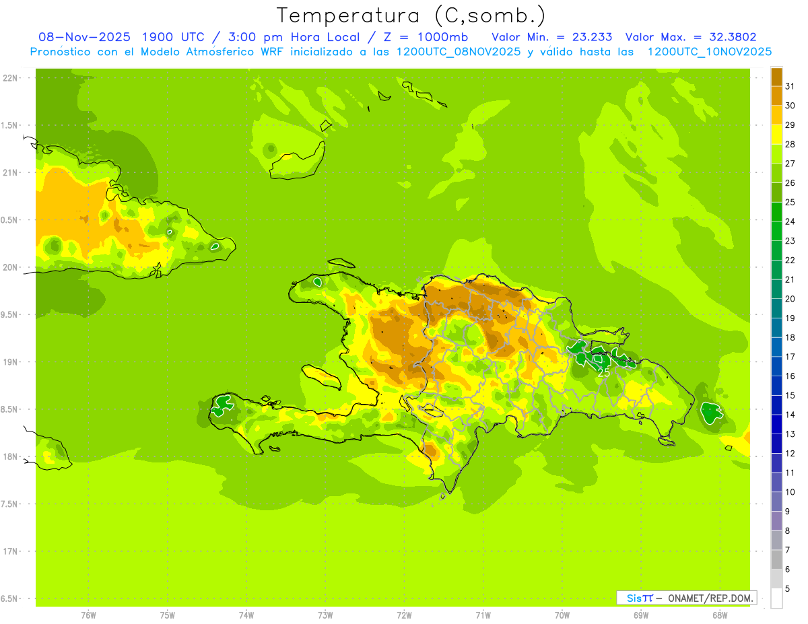Click the legend swatch between 26 and 27
This screenshot has width=808, height=624.
[776, 173]
